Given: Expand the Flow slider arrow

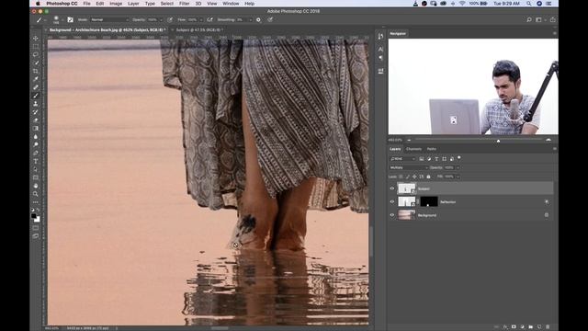Looking at the screenshot, I should point(201,19).
